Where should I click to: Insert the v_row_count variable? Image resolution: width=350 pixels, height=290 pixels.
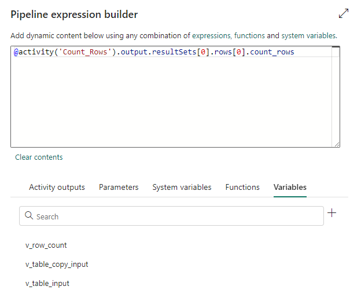pos(46,245)
